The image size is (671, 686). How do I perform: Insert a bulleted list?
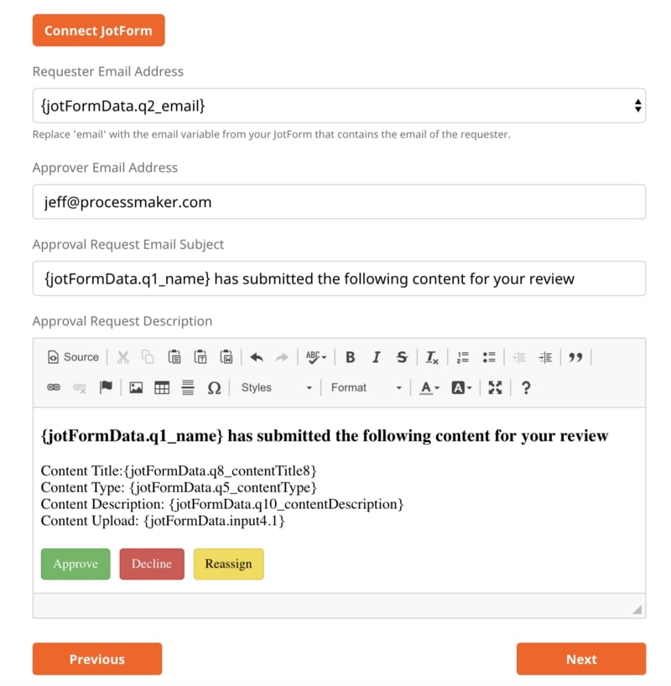(488, 357)
